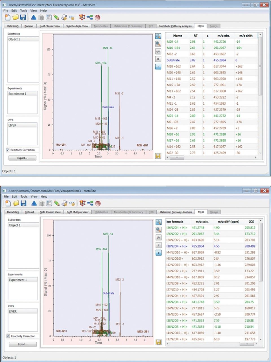
Task: Click the blue triangle icon in bottom window toolbar
Action: click(x=34, y=203)
